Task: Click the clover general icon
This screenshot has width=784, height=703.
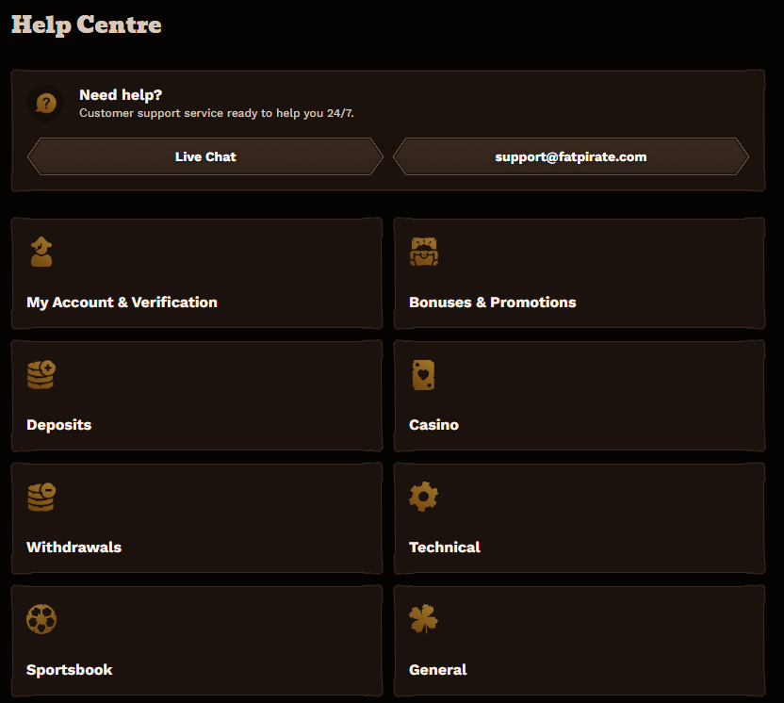Action: [x=423, y=619]
